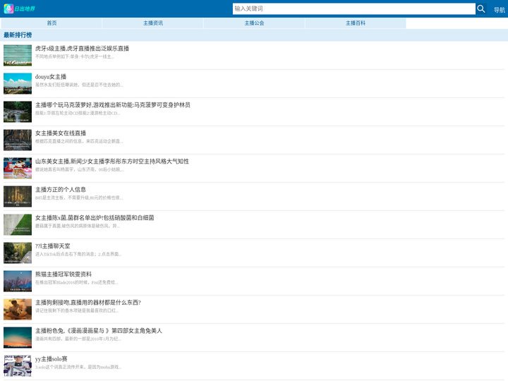508x381 pixels.
Task: Click thumbnail beside 主播狗剩接吻 article
Action: (x=18, y=309)
